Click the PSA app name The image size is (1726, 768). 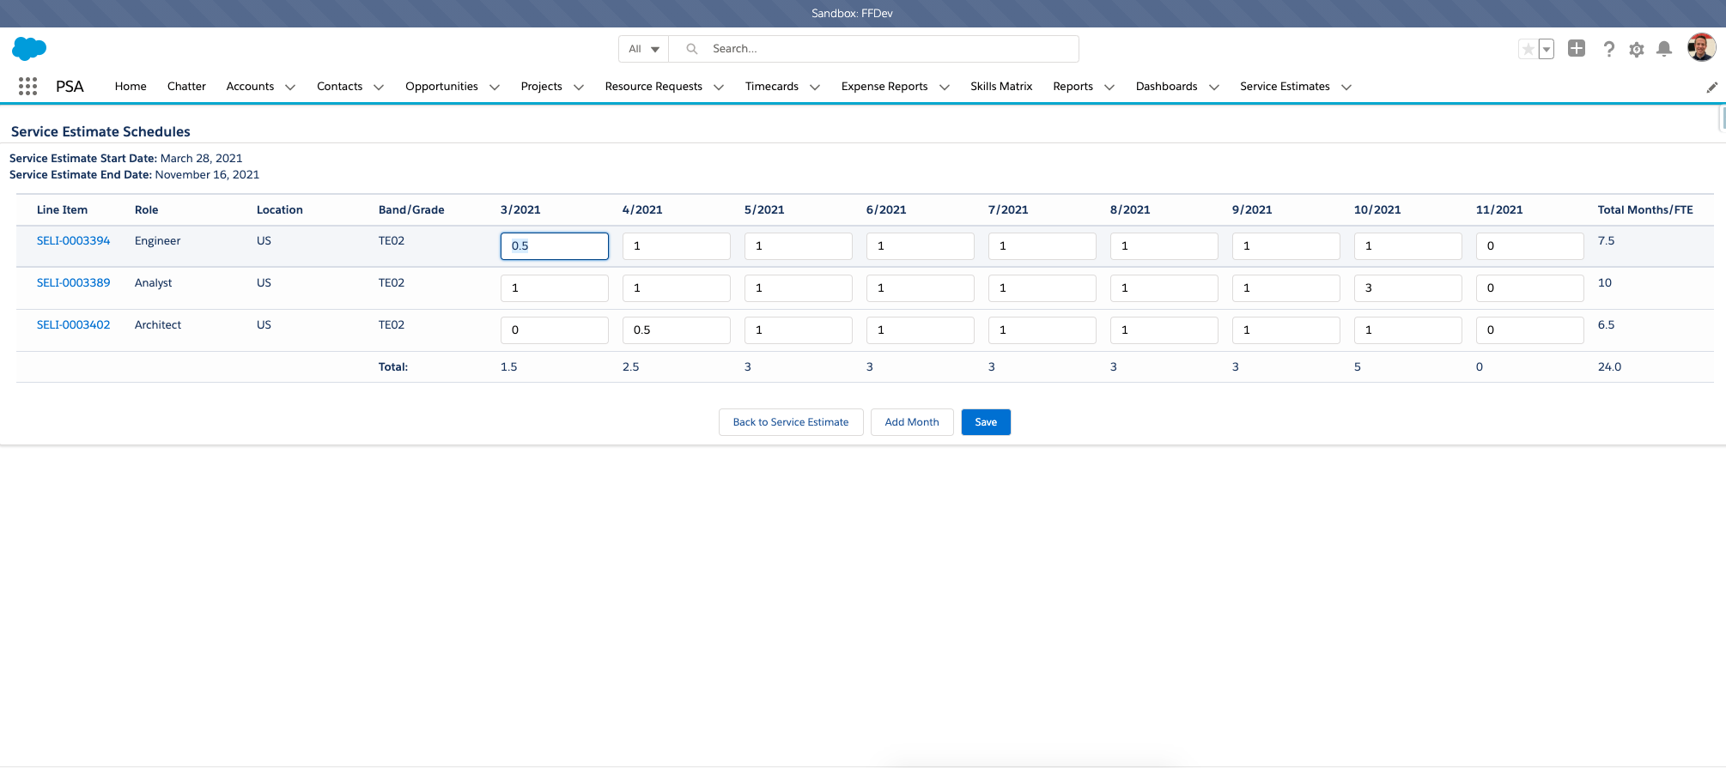(70, 87)
